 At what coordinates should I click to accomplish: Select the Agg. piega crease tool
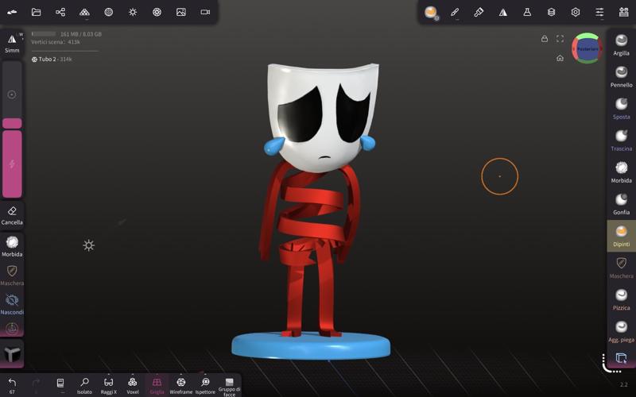pos(621,331)
